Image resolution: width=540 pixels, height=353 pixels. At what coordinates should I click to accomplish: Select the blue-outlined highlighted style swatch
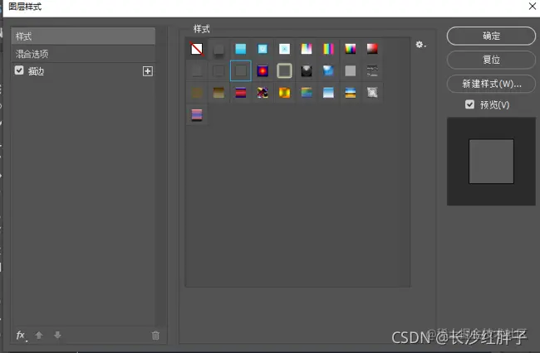click(x=240, y=70)
